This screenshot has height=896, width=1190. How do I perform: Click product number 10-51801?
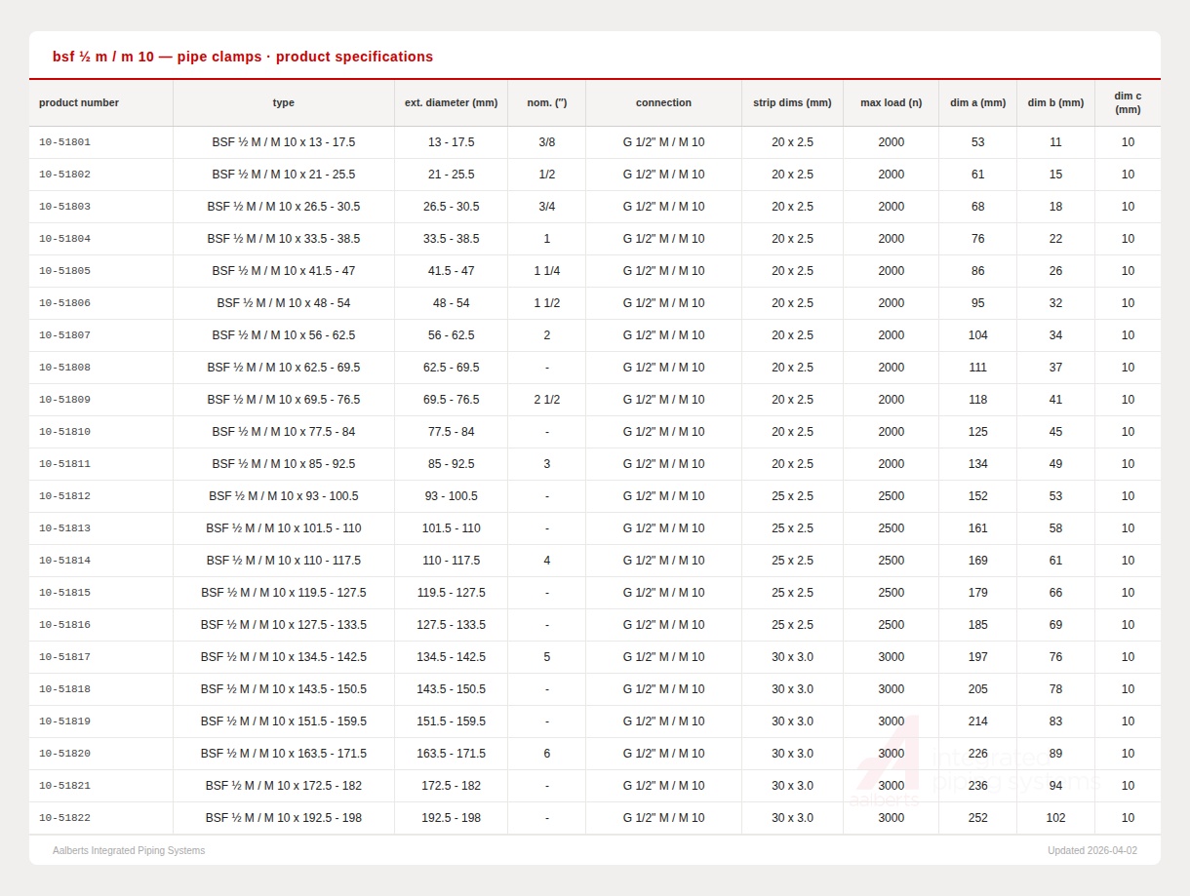(64, 142)
